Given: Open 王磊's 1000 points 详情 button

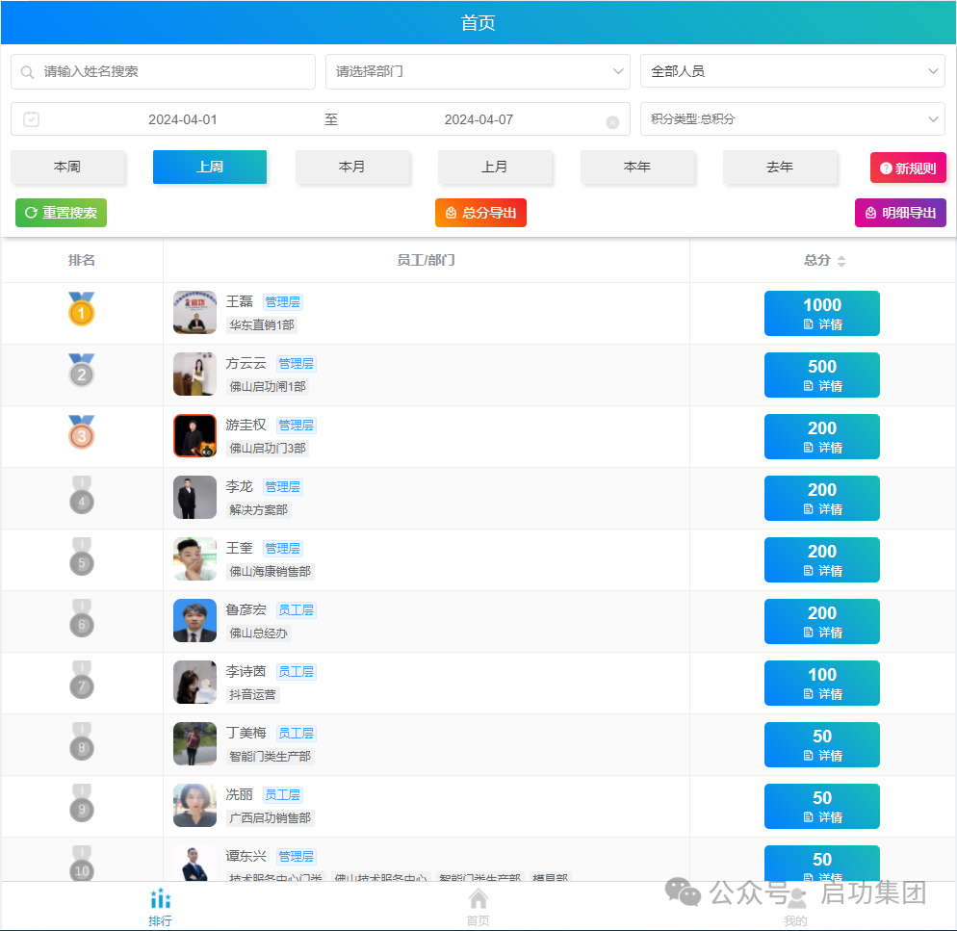Looking at the screenshot, I should (822, 314).
